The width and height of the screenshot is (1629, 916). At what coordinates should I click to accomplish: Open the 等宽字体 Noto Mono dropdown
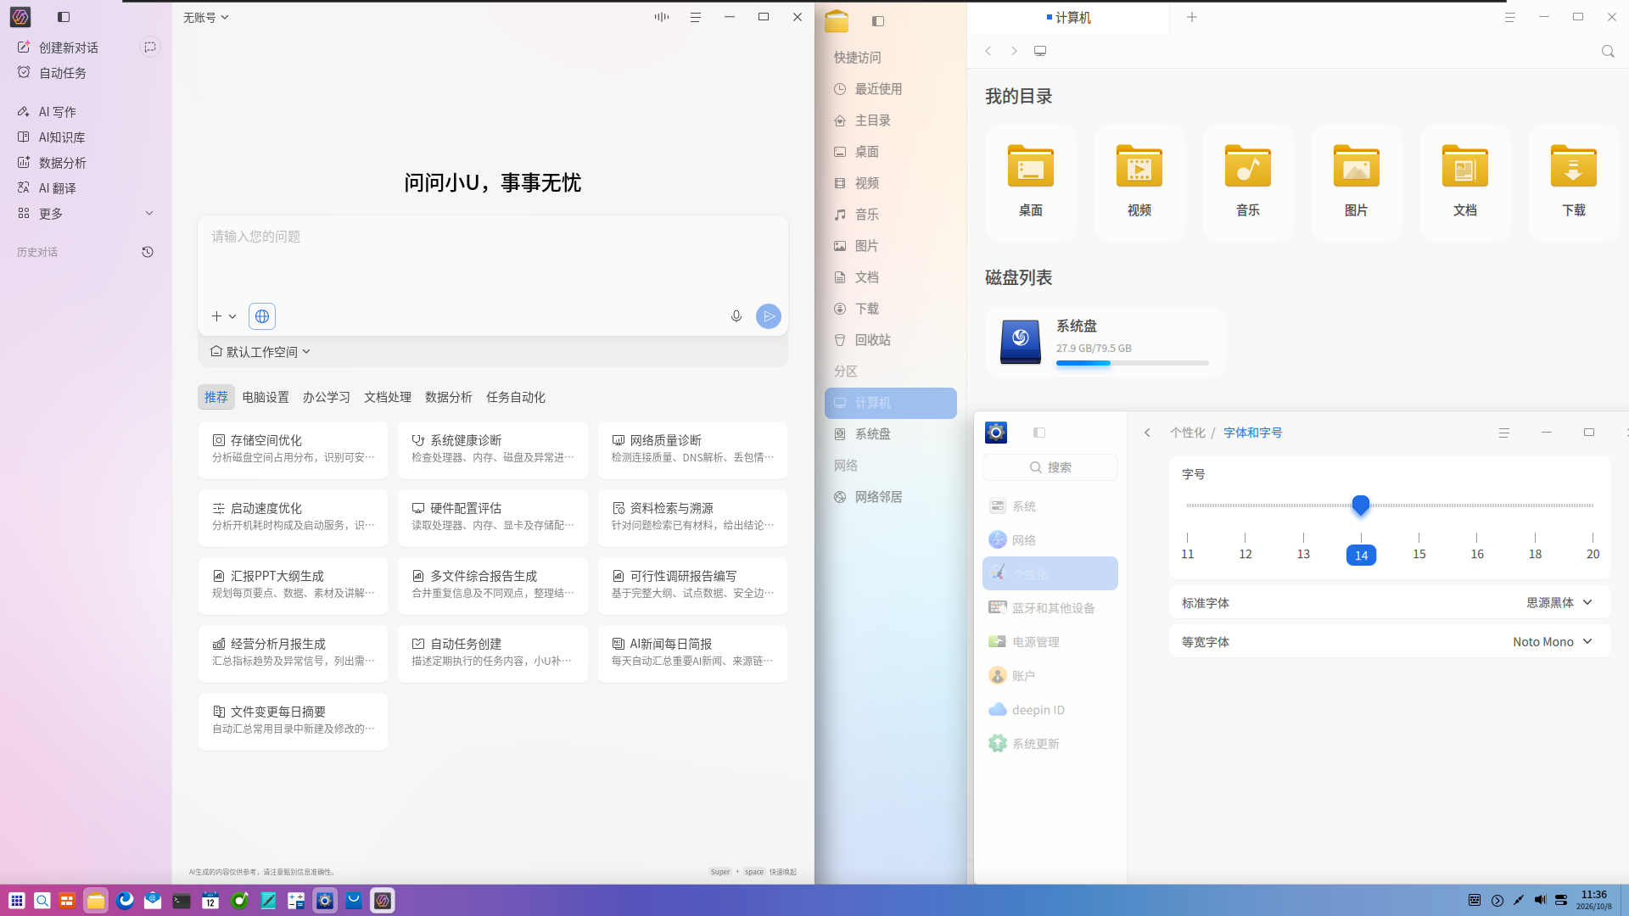1553,641
